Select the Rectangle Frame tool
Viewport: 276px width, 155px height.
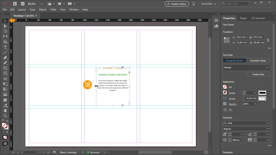(5, 68)
